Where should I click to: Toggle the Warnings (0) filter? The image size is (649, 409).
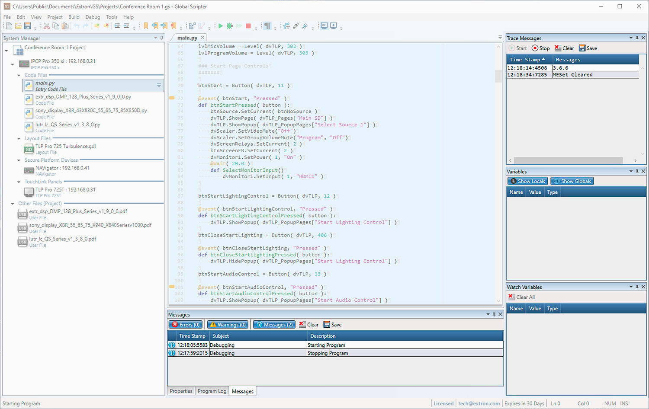228,325
